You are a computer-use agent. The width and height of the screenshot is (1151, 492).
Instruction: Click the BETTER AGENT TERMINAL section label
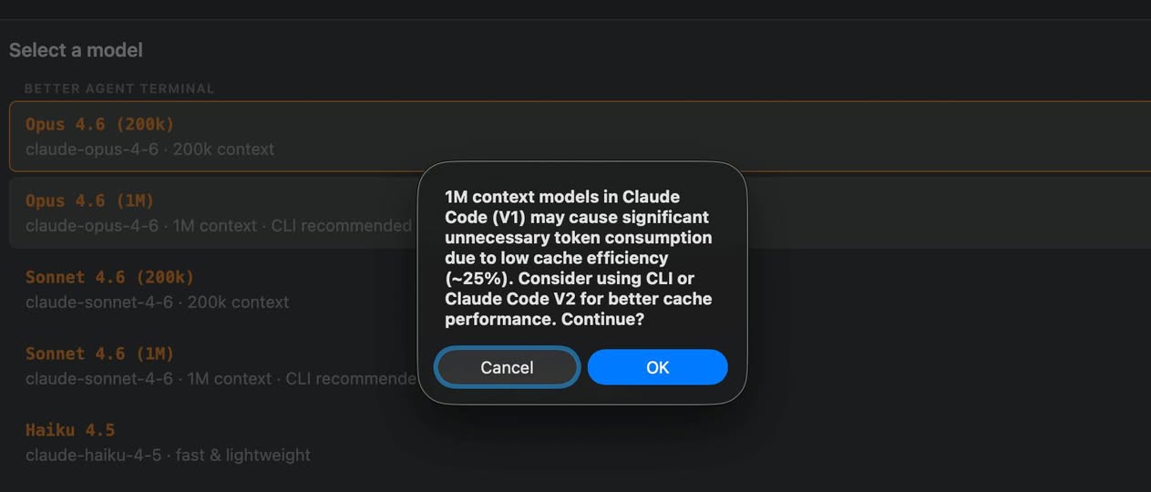tap(119, 88)
